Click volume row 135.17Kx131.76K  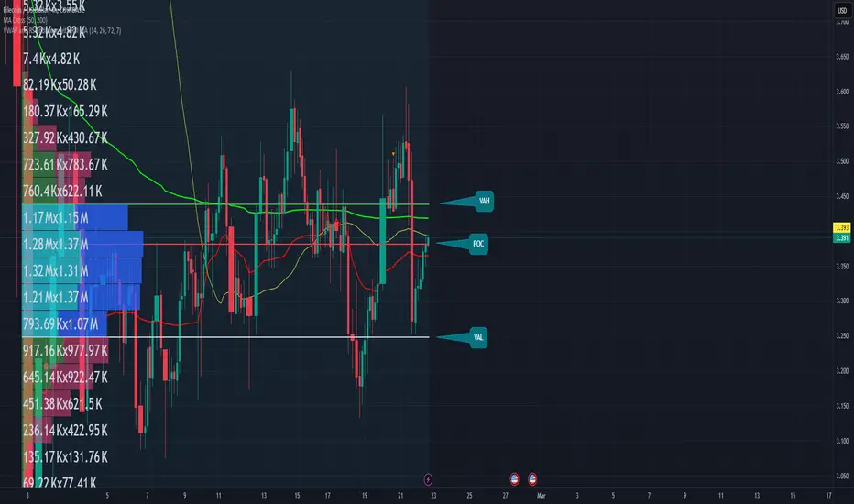tap(65, 456)
